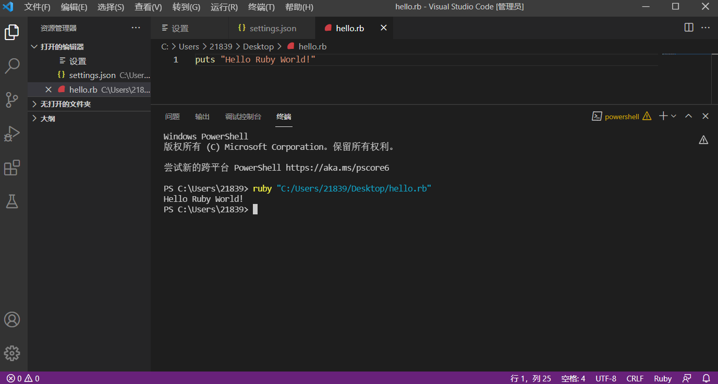The height and width of the screenshot is (384, 718).
Task: Switch to the 输出 panel tab
Action: coord(202,117)
